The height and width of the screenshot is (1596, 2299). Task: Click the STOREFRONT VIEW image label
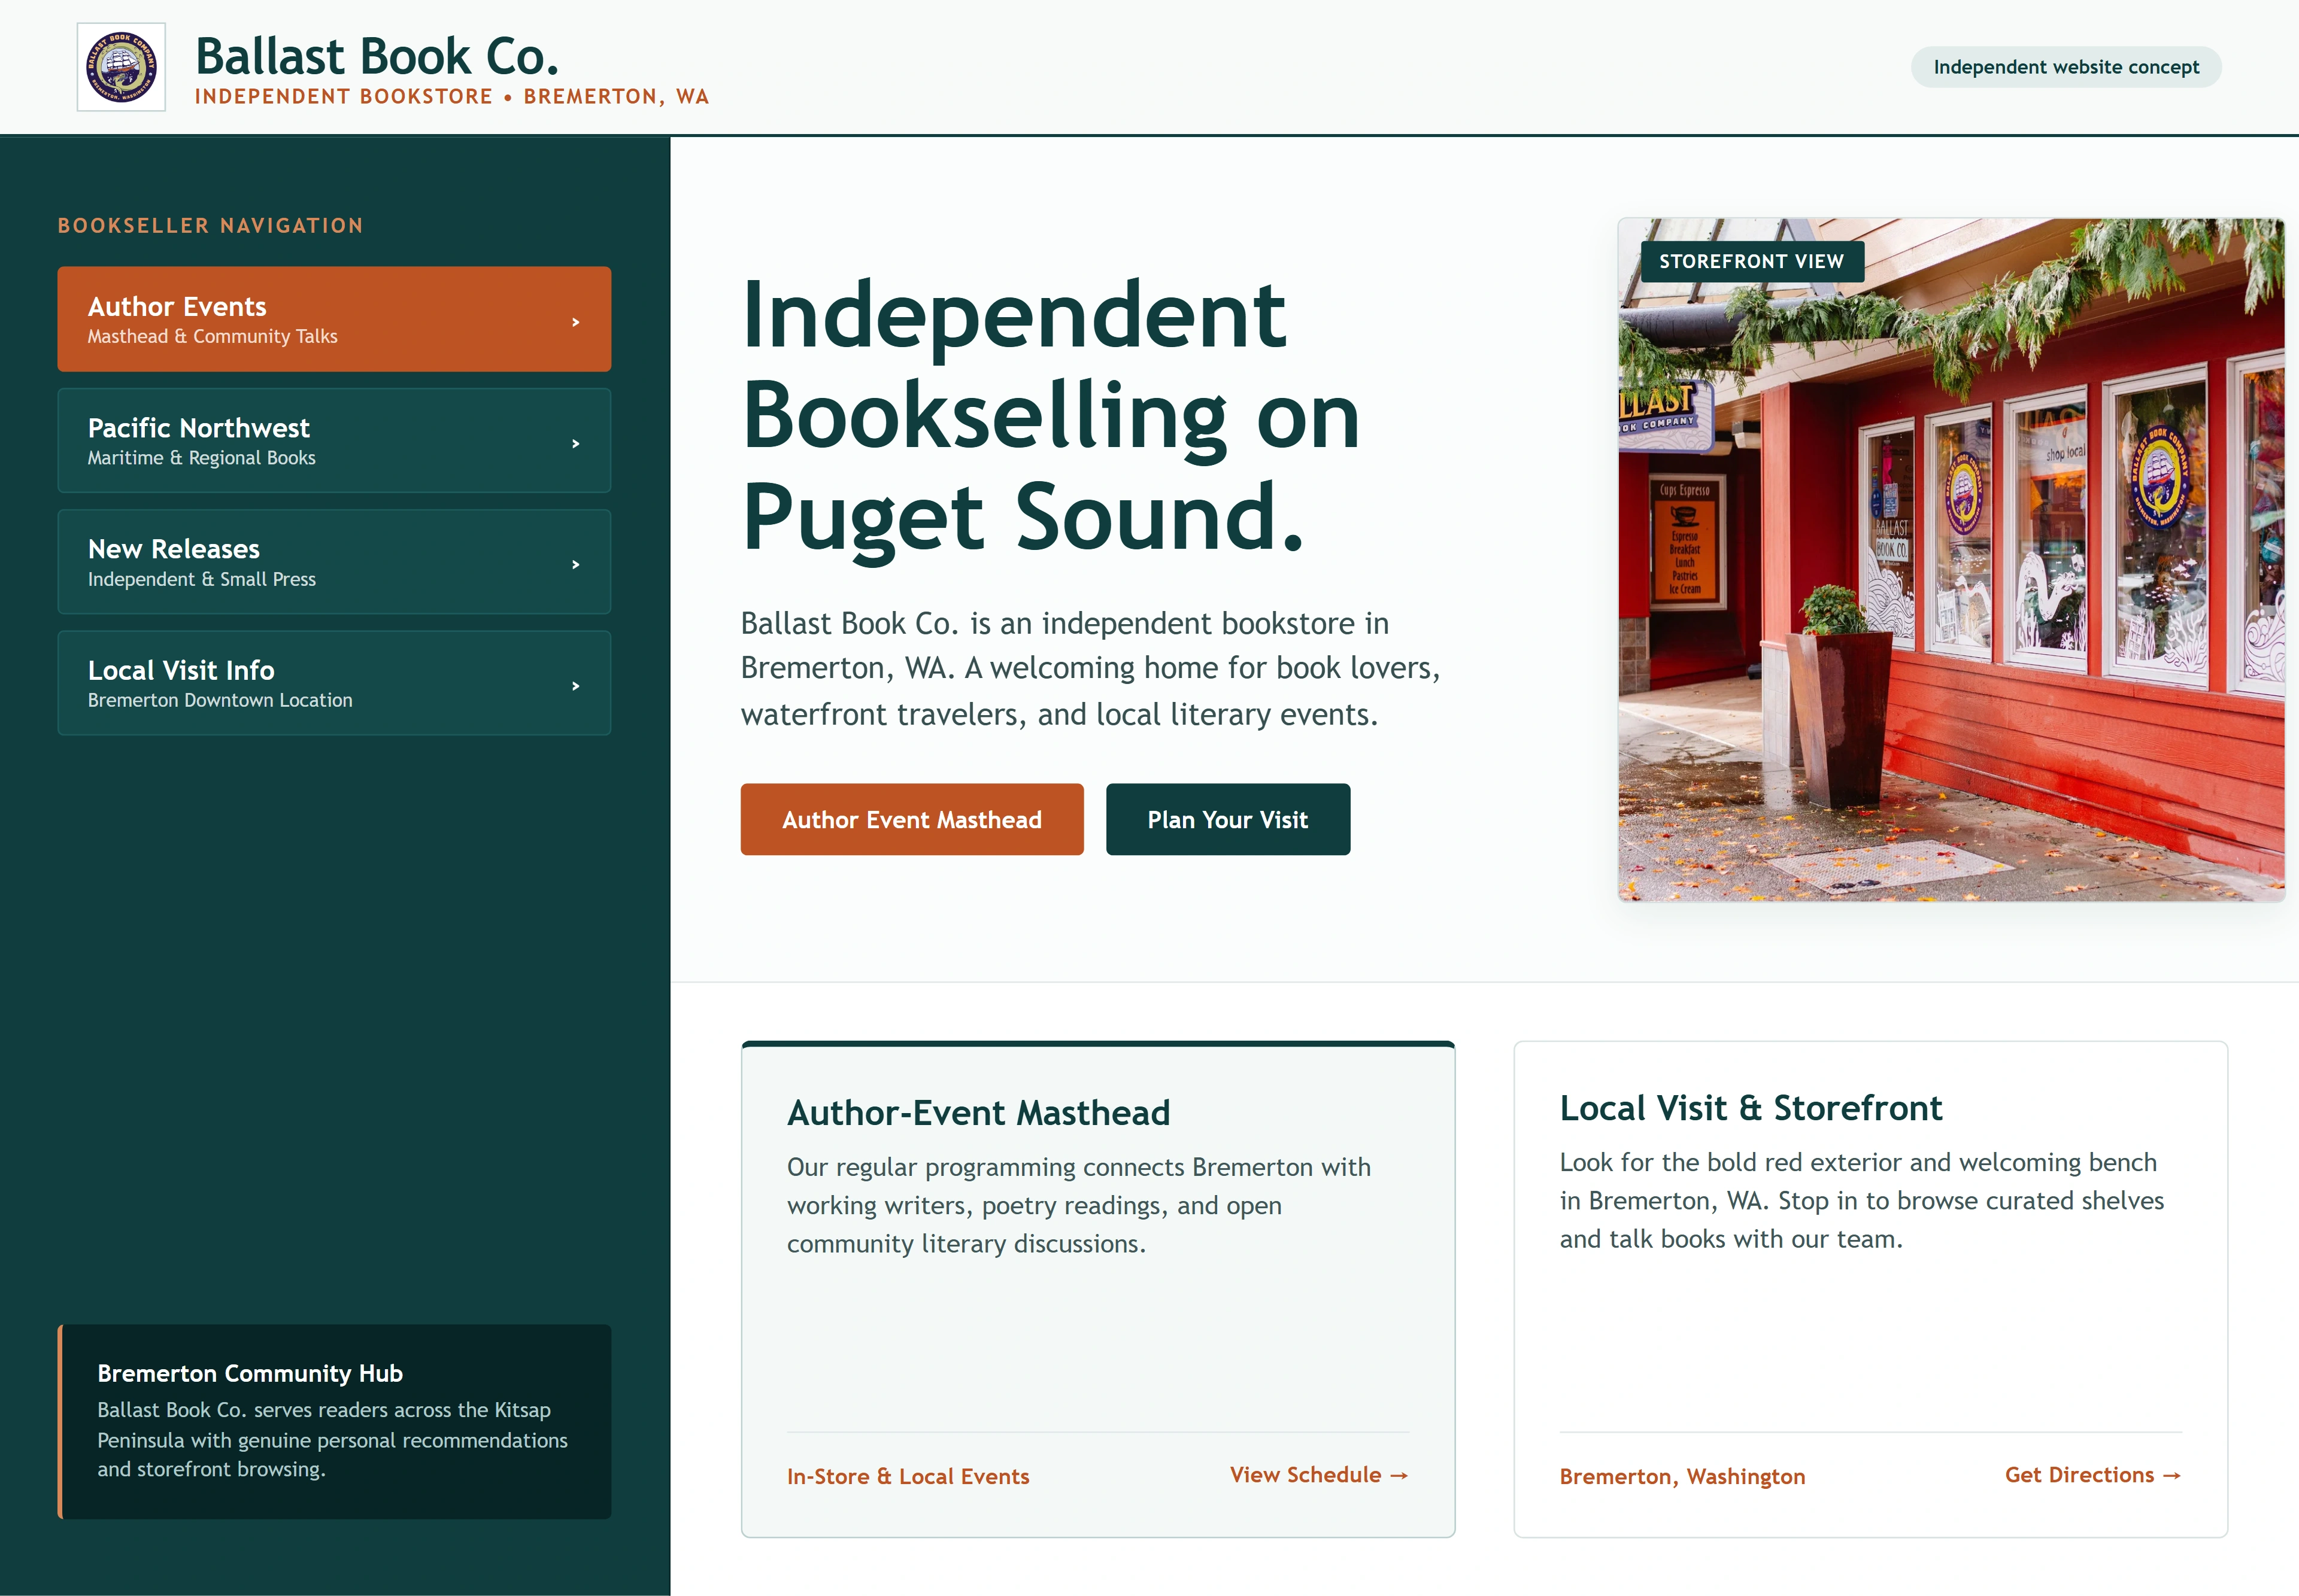point(1752,261)
